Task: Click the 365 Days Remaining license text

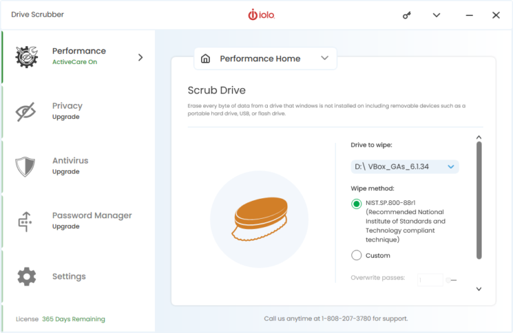Action: (73, 319)
